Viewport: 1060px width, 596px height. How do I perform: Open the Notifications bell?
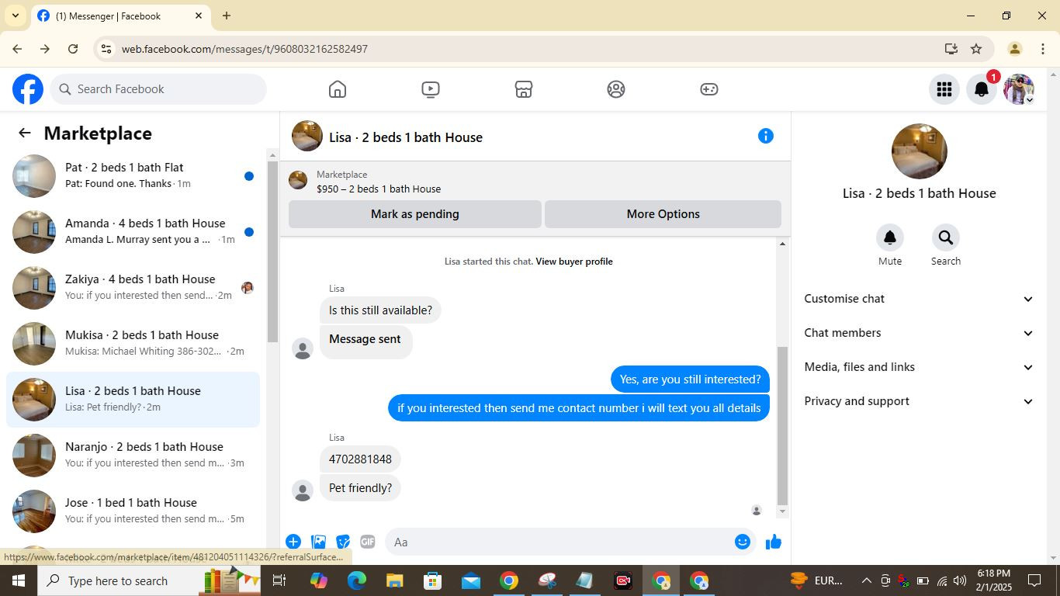point(982,89)
